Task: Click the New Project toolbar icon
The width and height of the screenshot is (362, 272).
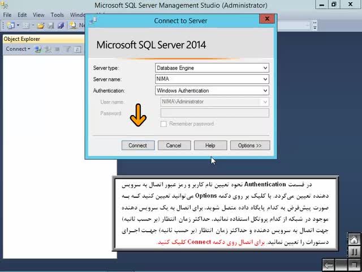Action: click(x=11, y=25)
